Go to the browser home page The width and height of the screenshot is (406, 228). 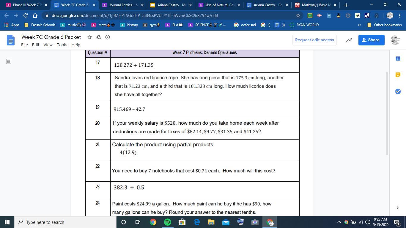(x=35, y=15)
